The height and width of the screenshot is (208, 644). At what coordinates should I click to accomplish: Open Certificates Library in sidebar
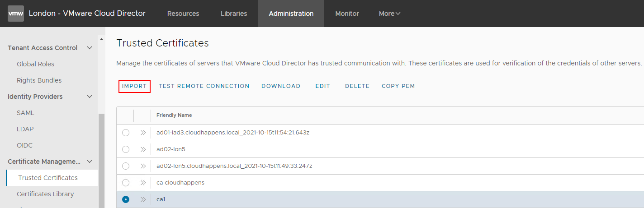tap(45, 194)
